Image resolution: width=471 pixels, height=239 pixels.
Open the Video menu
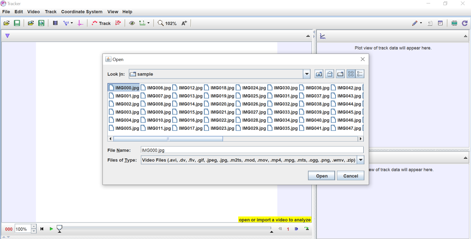pyautogui.click(x=33, y=12)
